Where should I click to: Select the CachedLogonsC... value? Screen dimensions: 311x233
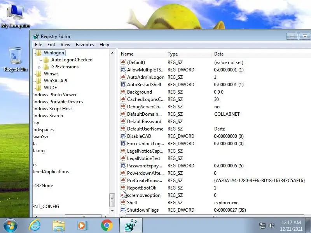pos(146,99)
